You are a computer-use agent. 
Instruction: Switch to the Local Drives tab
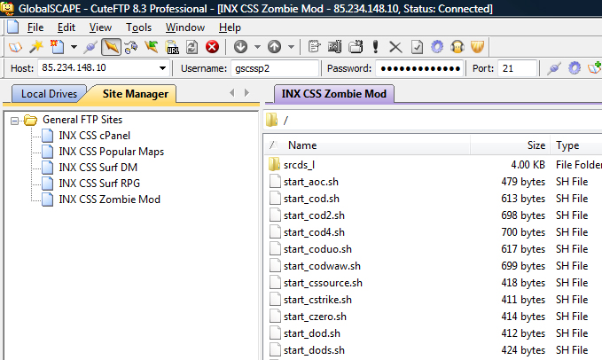pyautogui.click(x=49, y=94)
